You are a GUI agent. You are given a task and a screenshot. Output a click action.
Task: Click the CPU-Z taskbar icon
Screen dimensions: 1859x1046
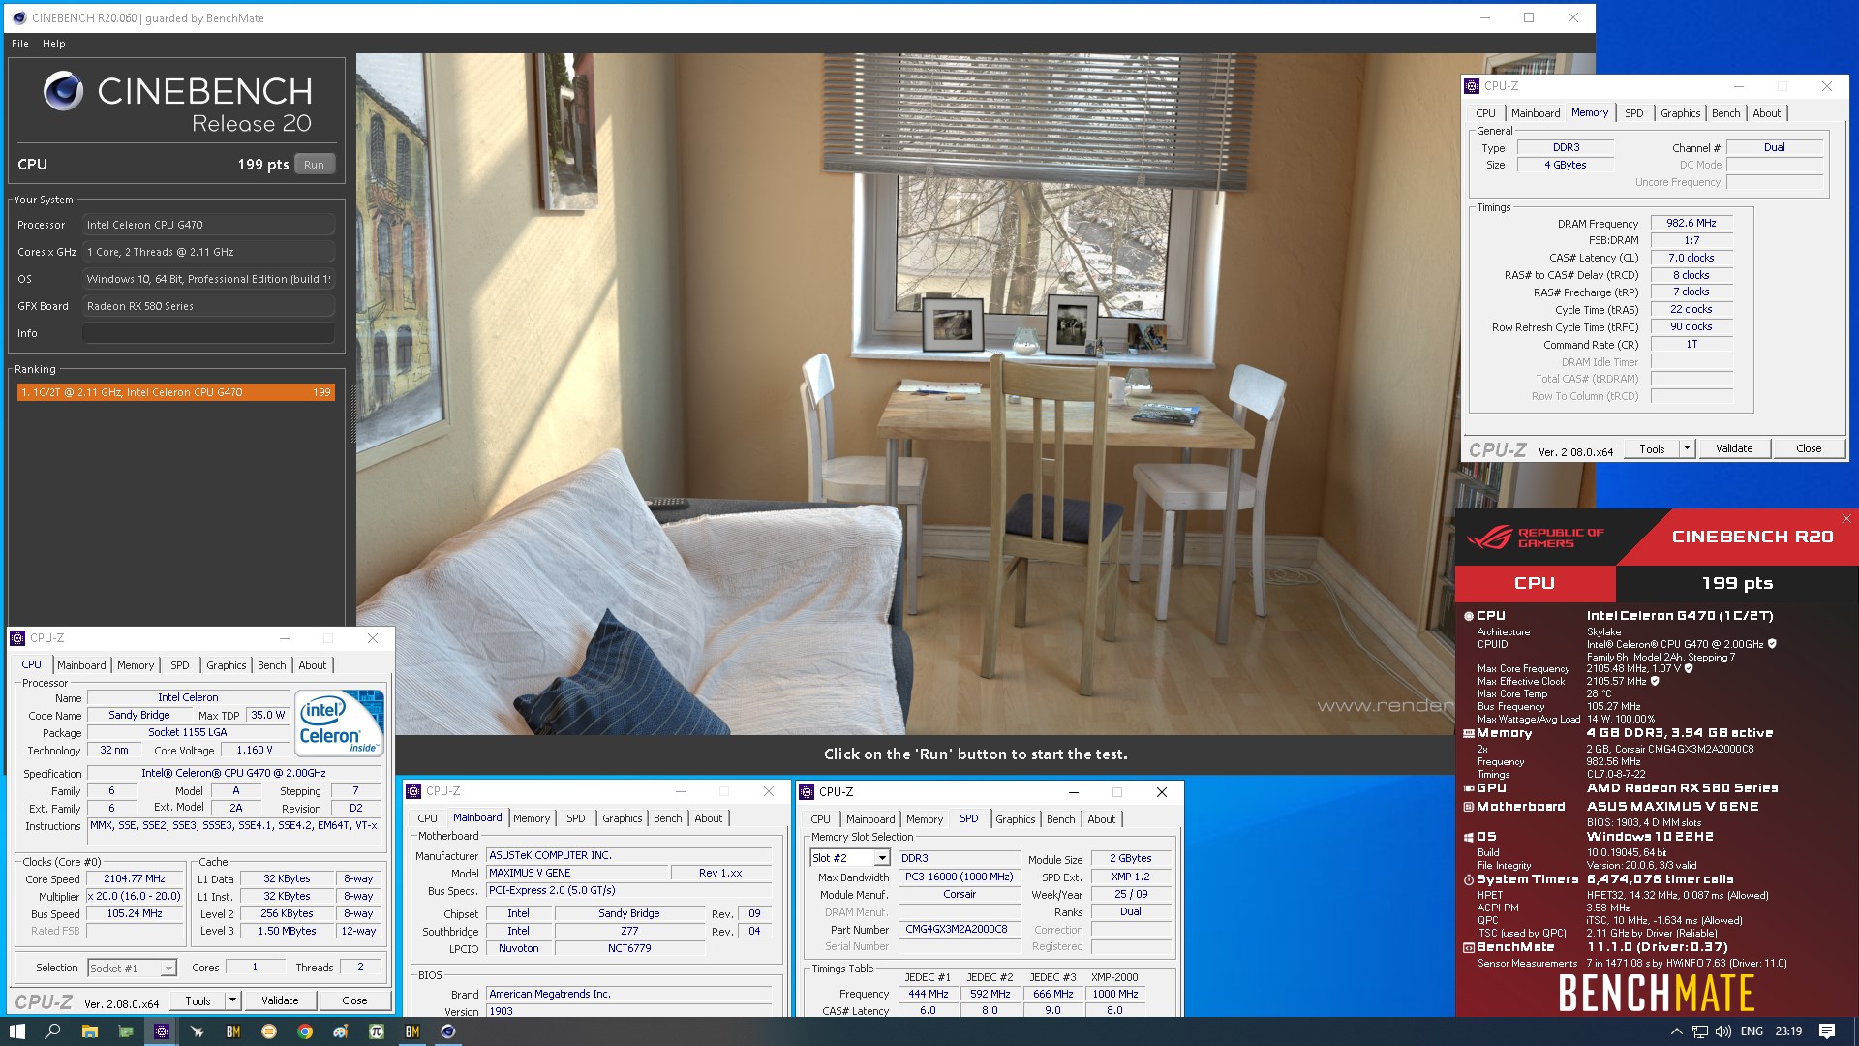tap(162, 1031)
